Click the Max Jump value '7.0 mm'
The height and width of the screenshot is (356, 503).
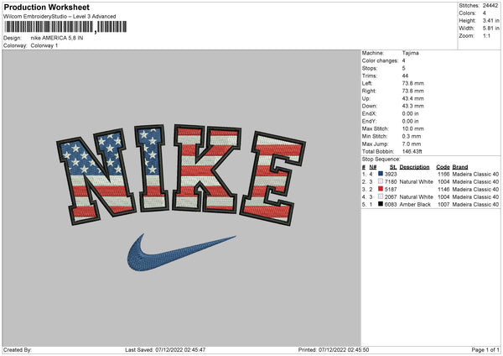click(412, 144)
